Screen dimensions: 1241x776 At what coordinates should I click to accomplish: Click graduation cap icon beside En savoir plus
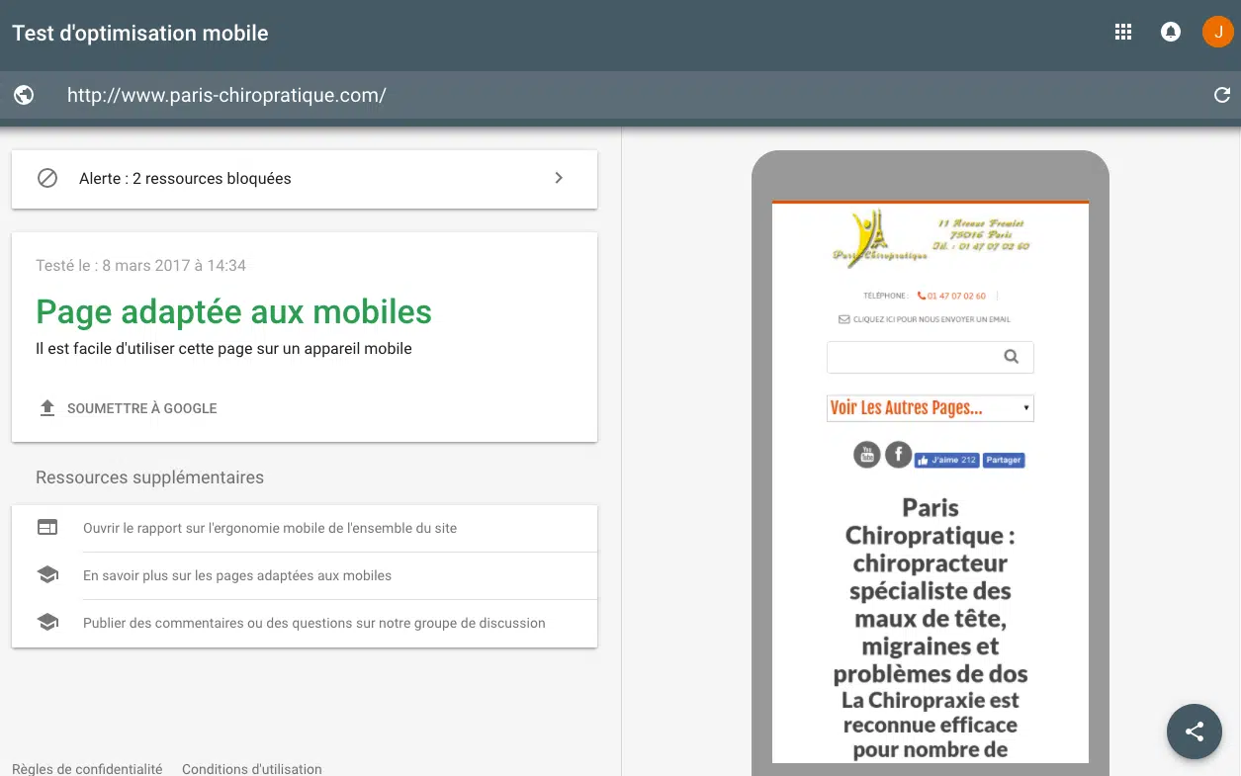[x=47, y=575]
